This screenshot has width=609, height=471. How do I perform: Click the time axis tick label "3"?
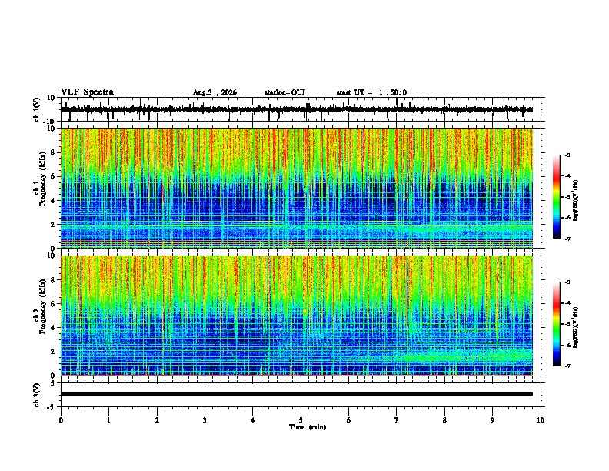pos(205,420)
